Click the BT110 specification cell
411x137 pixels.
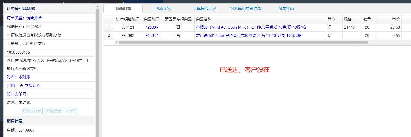pos(350,27)
